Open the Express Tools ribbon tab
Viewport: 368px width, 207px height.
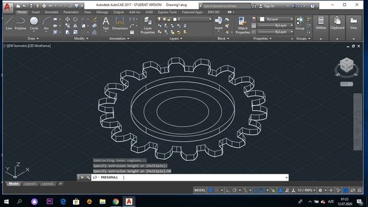tap(167, 12)
